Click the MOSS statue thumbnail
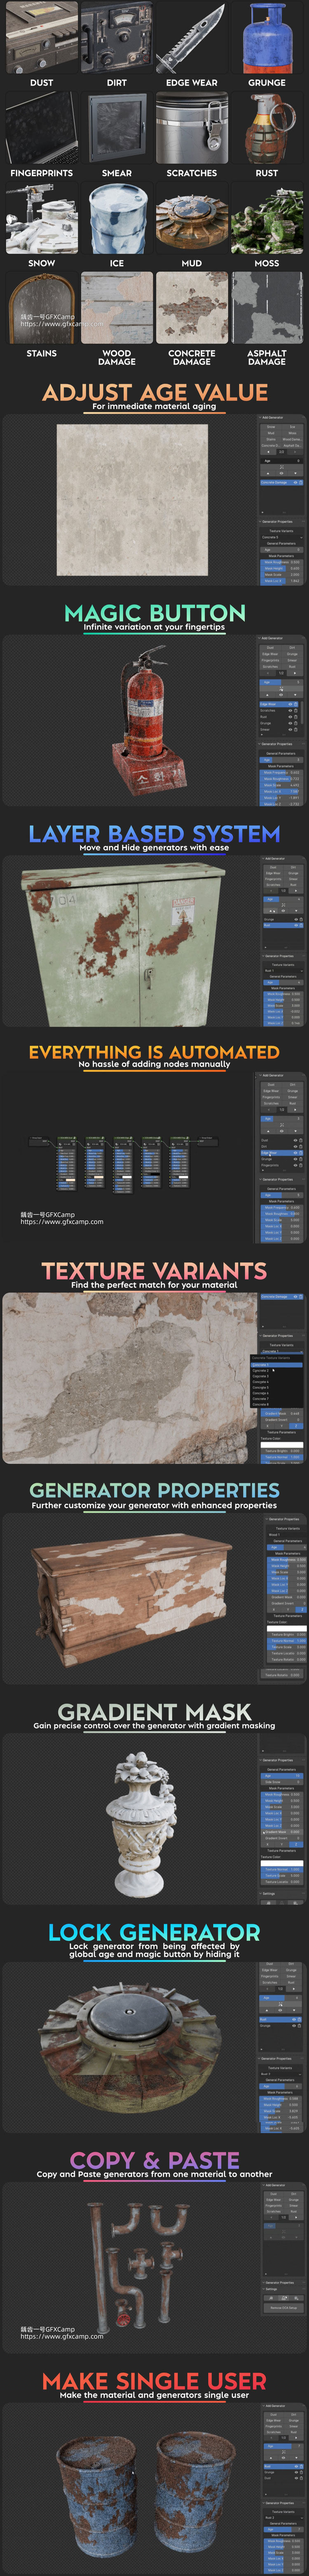 click(x=267, y=218)
